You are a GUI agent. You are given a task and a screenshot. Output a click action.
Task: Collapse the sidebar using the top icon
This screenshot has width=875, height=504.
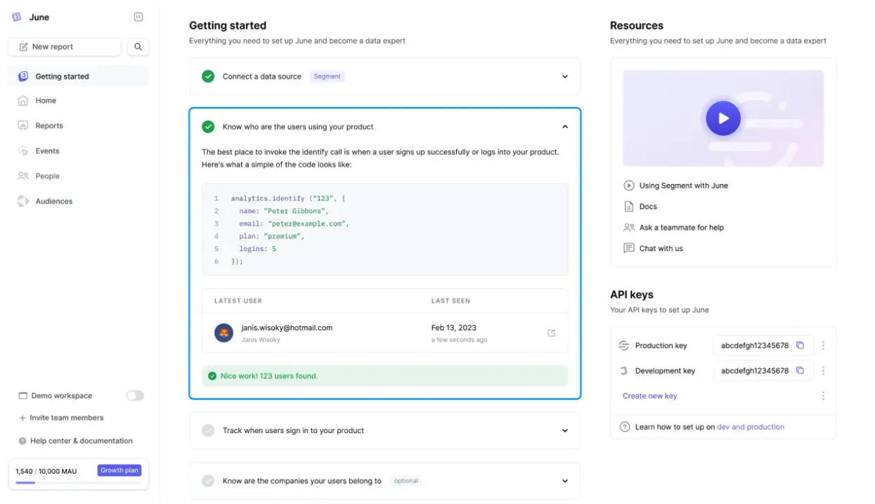click(138, 17)
